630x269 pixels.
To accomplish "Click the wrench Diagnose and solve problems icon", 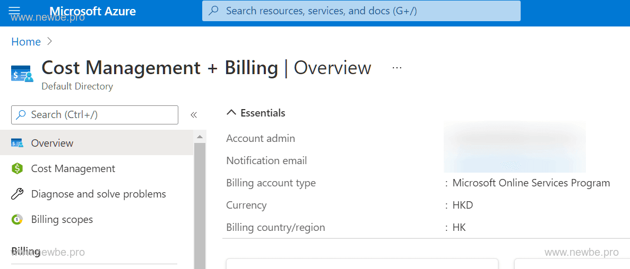I will coord(17,194).
